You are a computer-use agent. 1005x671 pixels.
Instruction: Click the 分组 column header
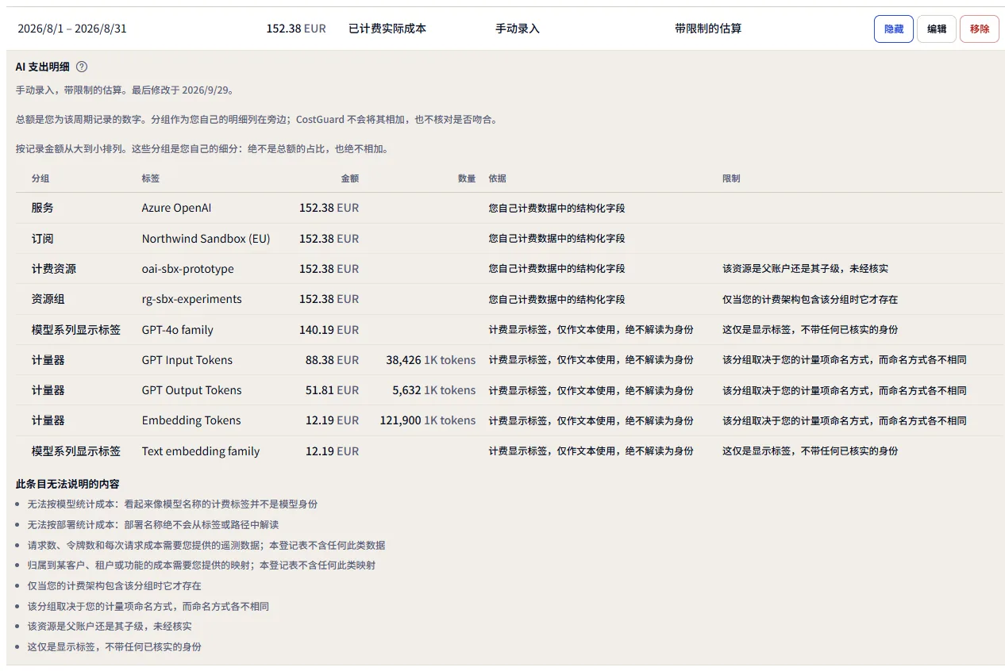[40, 178]
